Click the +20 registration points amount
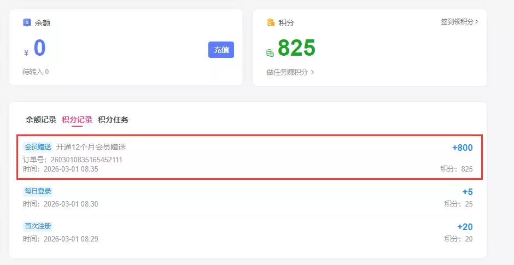514x265 pixels. [465, 227]
